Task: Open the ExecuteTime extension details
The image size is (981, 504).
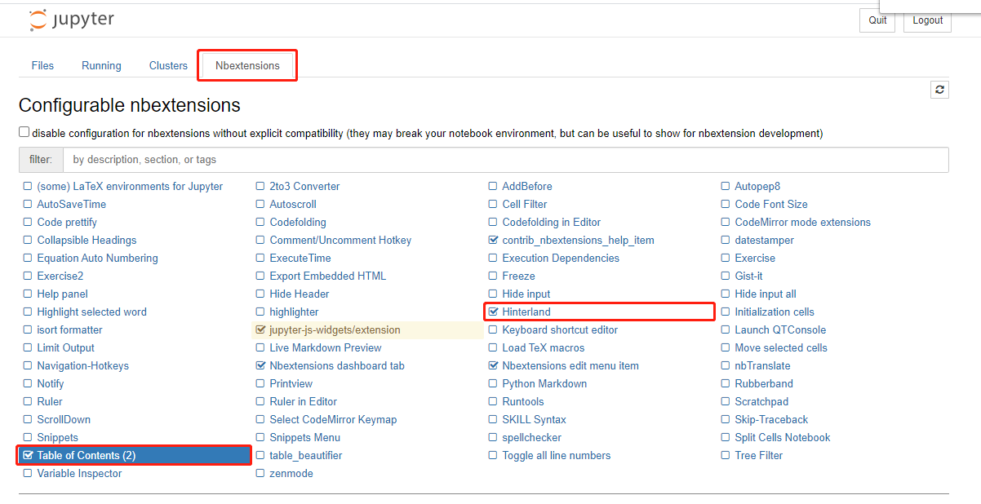Action: click(300, 259)
